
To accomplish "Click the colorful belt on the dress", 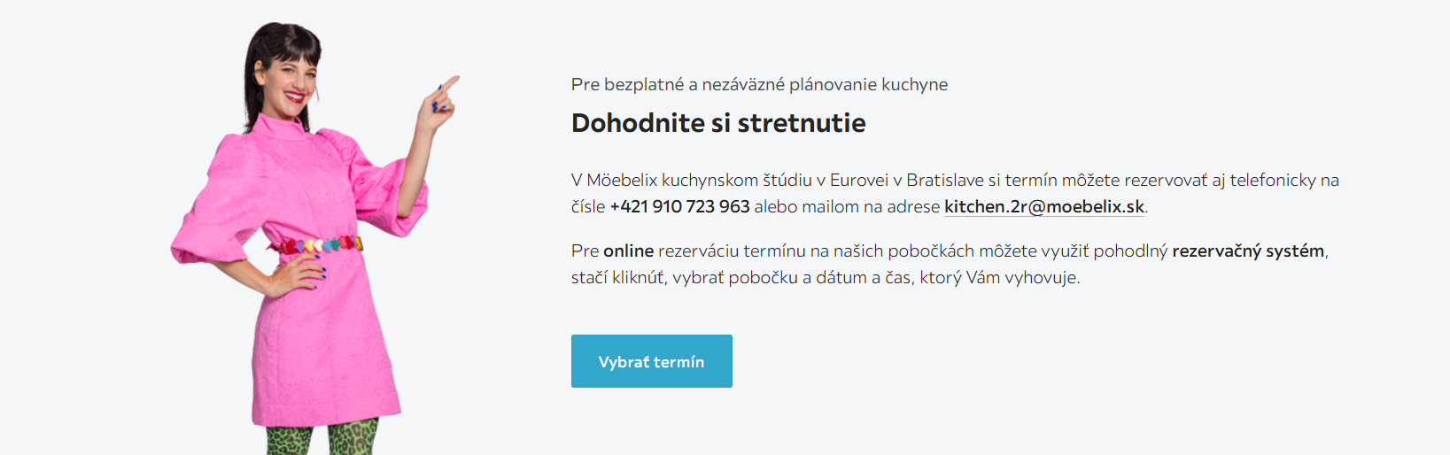I will (319, 244).
